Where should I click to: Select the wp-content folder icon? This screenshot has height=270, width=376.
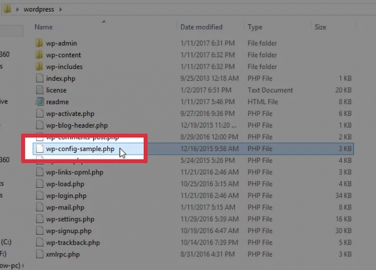pyautogui.click(x=39, y=55)
